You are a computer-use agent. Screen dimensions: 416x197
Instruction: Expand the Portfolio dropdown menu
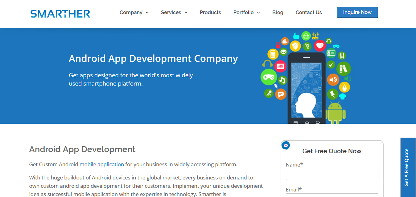click(247, 13)
